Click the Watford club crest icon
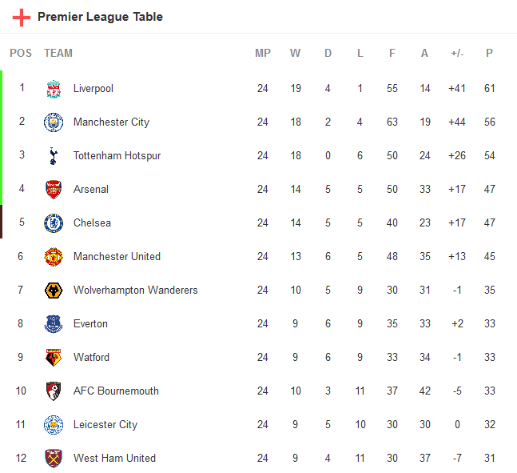The height and width of the screenshot is (473, 517). coord(54,358)
